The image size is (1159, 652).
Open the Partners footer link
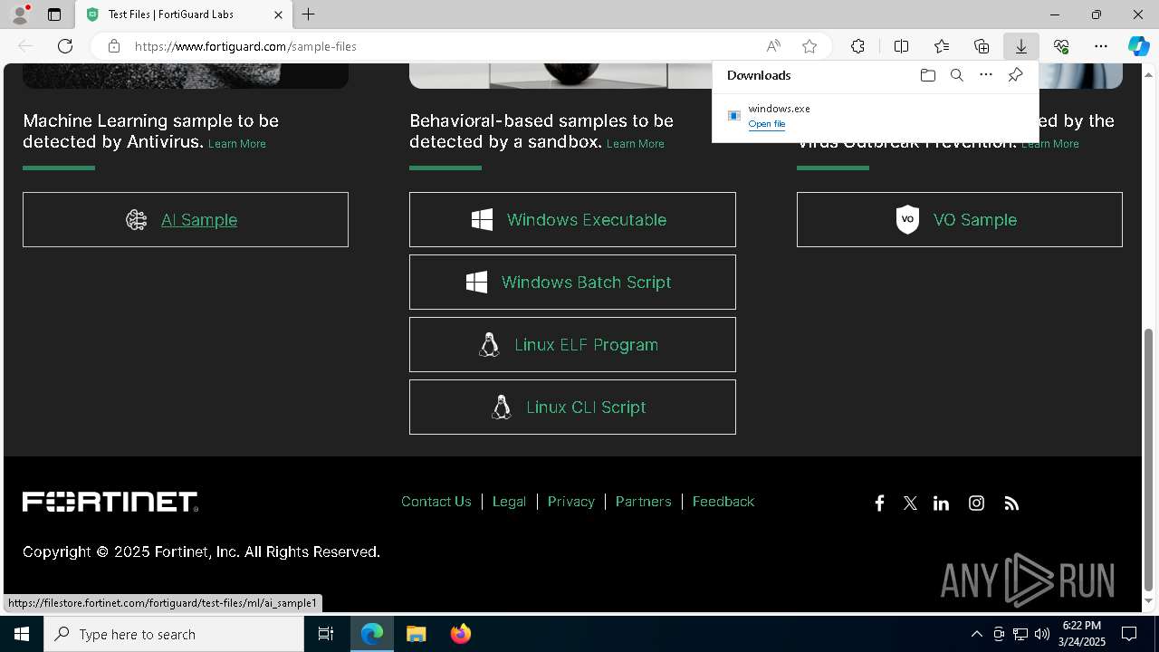click(643, 502)
